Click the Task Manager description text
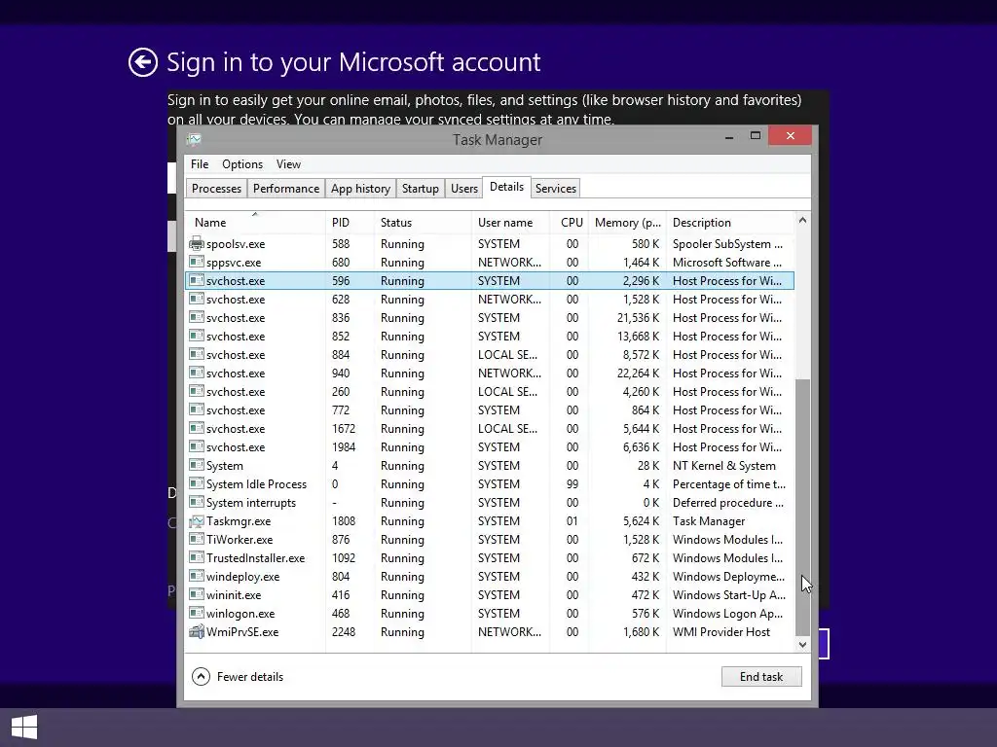Viewport: 997px width, 747px height. coord(709,521)
